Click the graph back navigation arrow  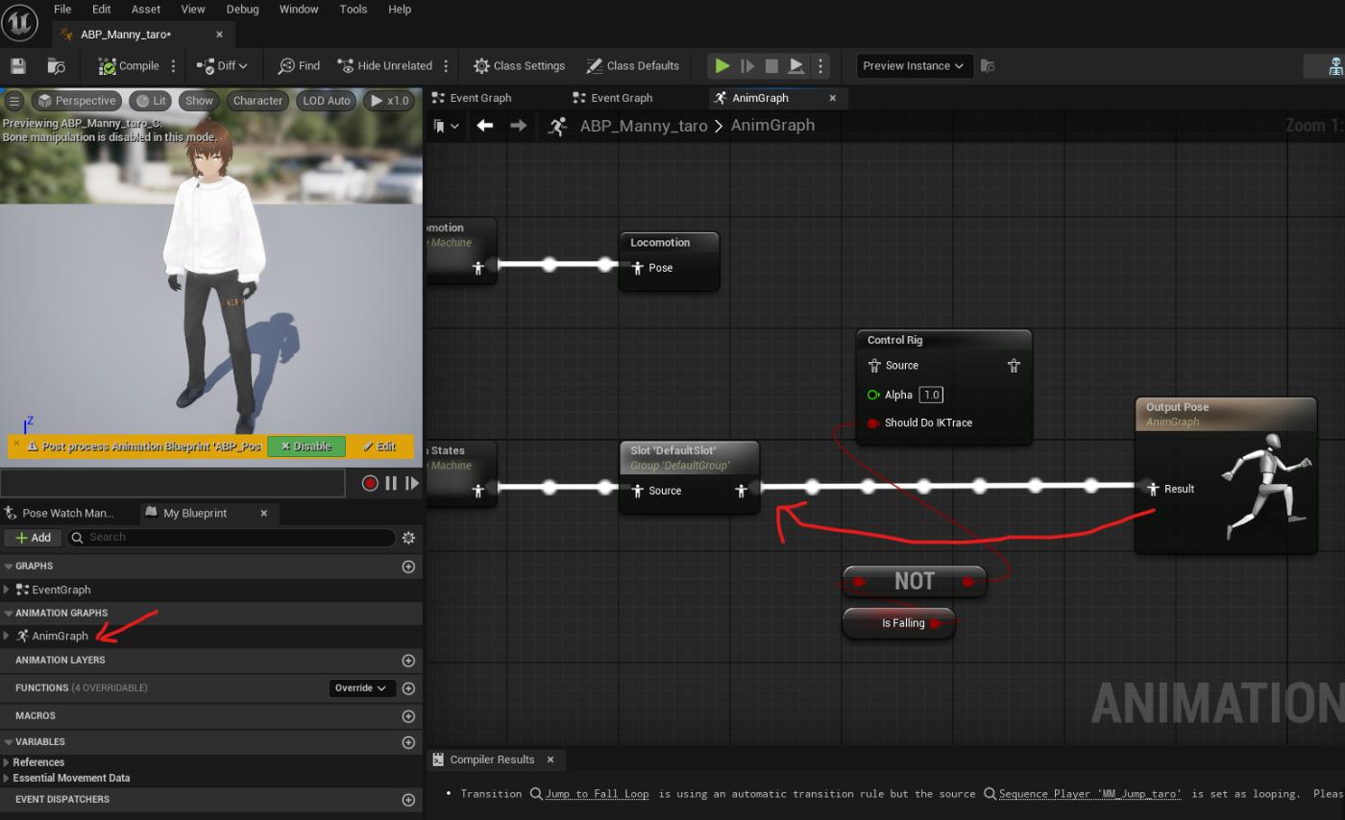pyautogui.click(x=484, y=126)
